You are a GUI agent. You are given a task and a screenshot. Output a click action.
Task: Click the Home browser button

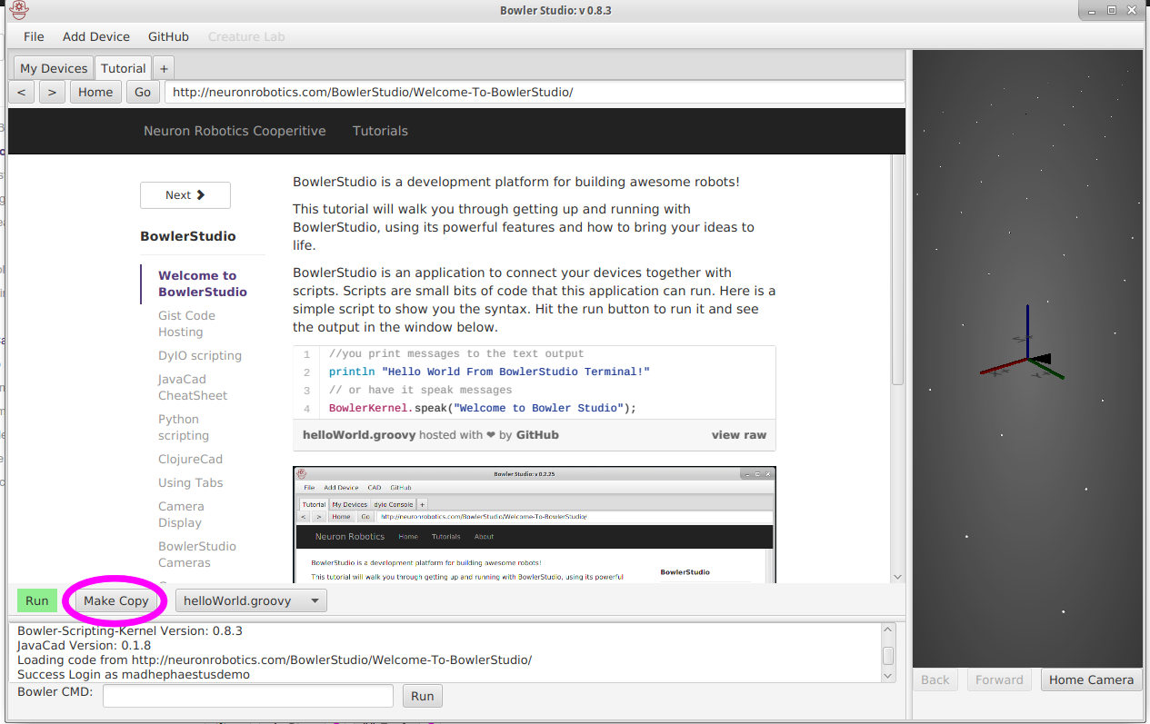[95, 92]
